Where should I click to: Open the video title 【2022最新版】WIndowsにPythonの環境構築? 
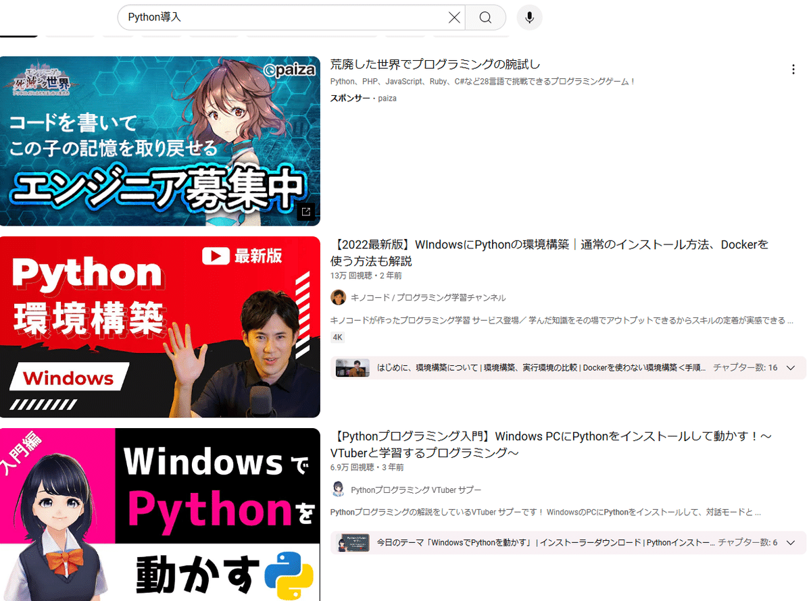pyautogui.click(x=549, y=253)
